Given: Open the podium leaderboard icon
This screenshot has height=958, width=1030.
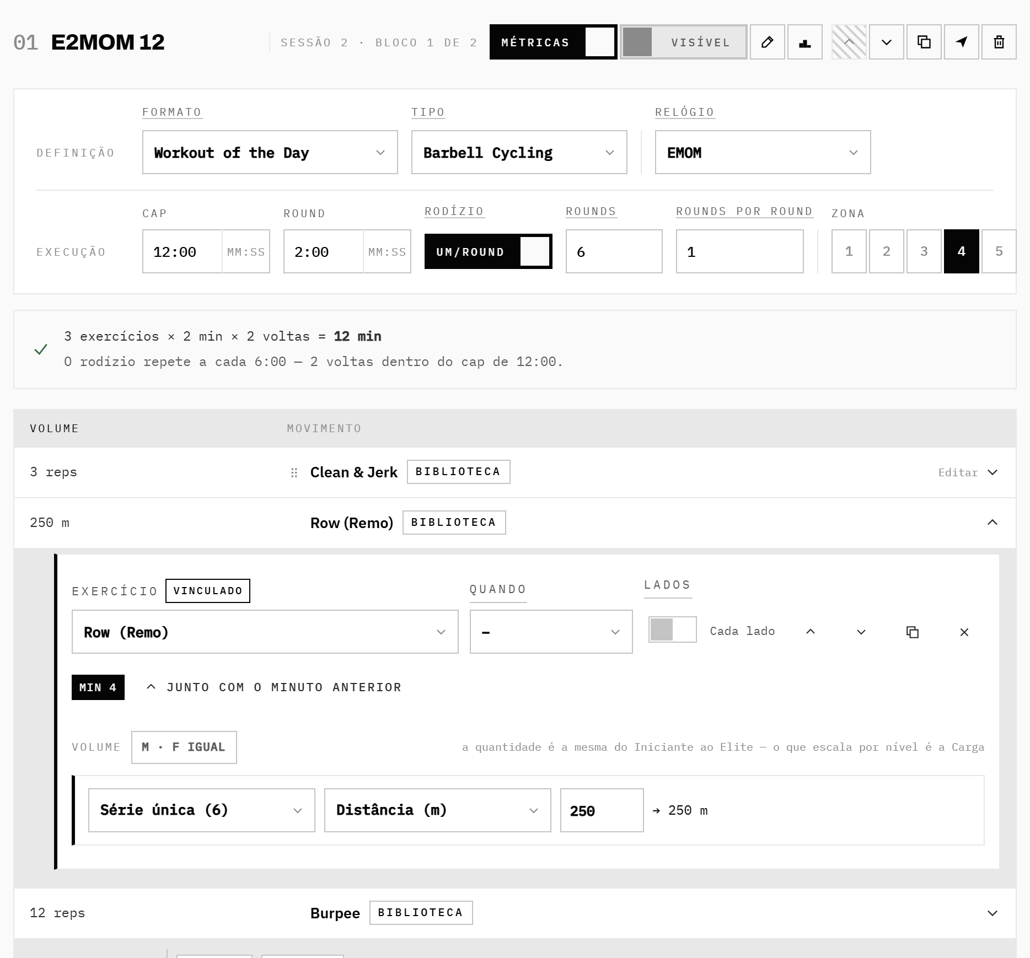Looking at the screenshot, I should point(804,42).
